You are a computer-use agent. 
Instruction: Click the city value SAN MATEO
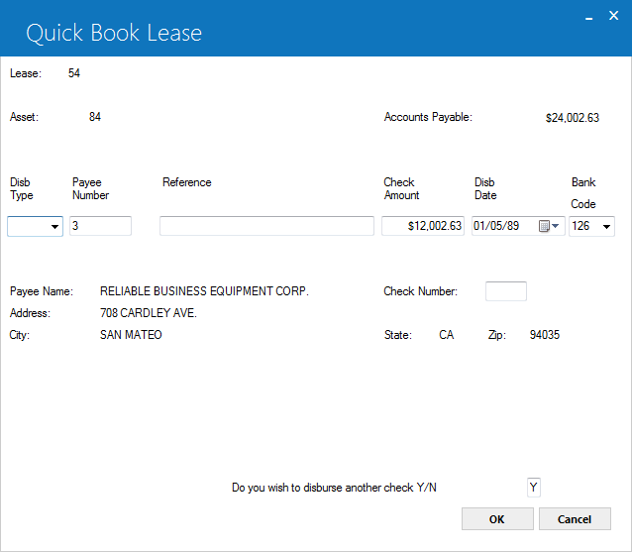coord(131,335)
